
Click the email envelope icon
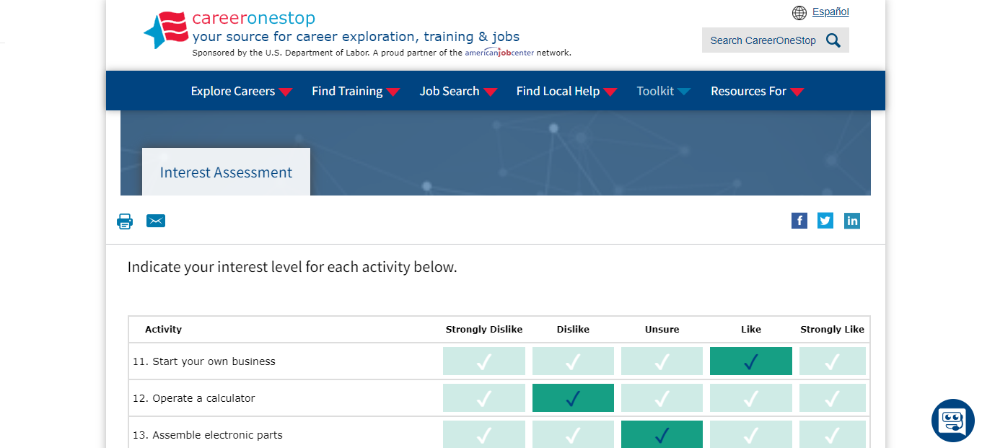tap(156, 221)
